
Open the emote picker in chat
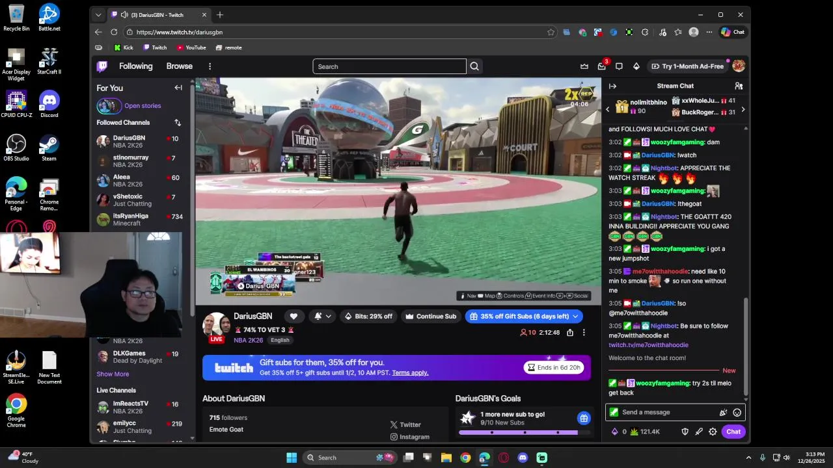pyautogui.click(x=737, y=412)
